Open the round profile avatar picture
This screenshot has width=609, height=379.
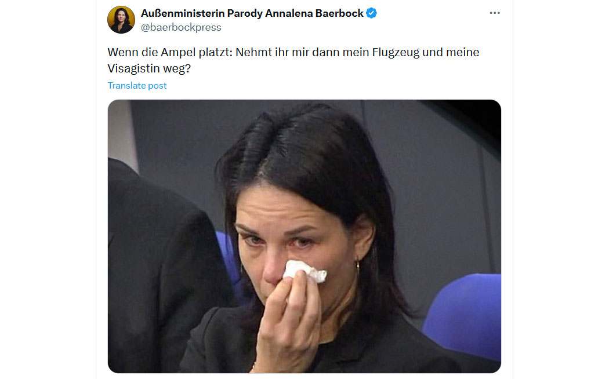121,20
